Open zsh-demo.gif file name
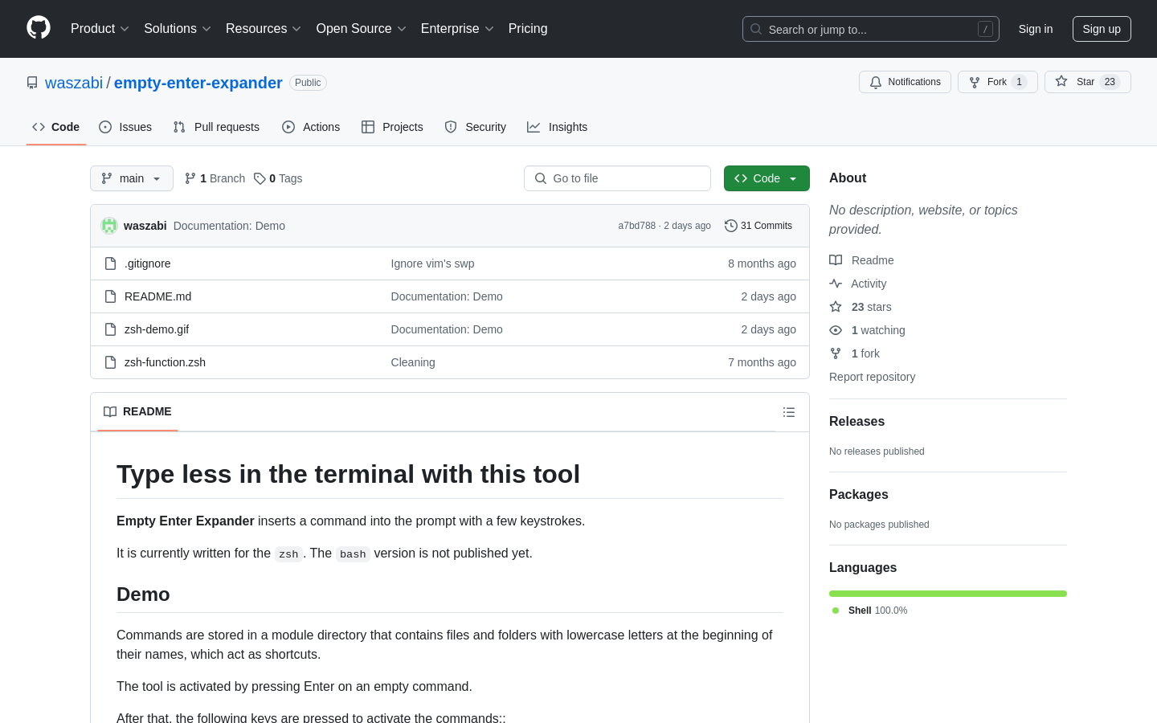 click(x=157, y=329)
